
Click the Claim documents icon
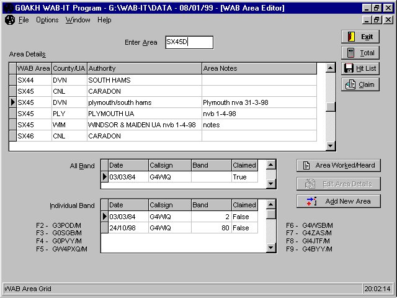click(350, 84)
